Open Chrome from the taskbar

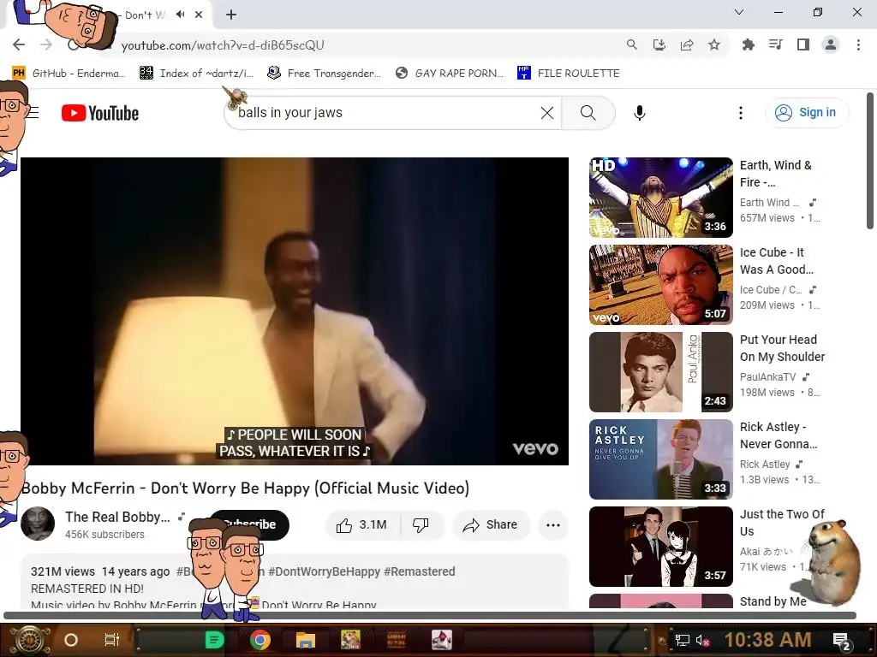click(260, 640)
